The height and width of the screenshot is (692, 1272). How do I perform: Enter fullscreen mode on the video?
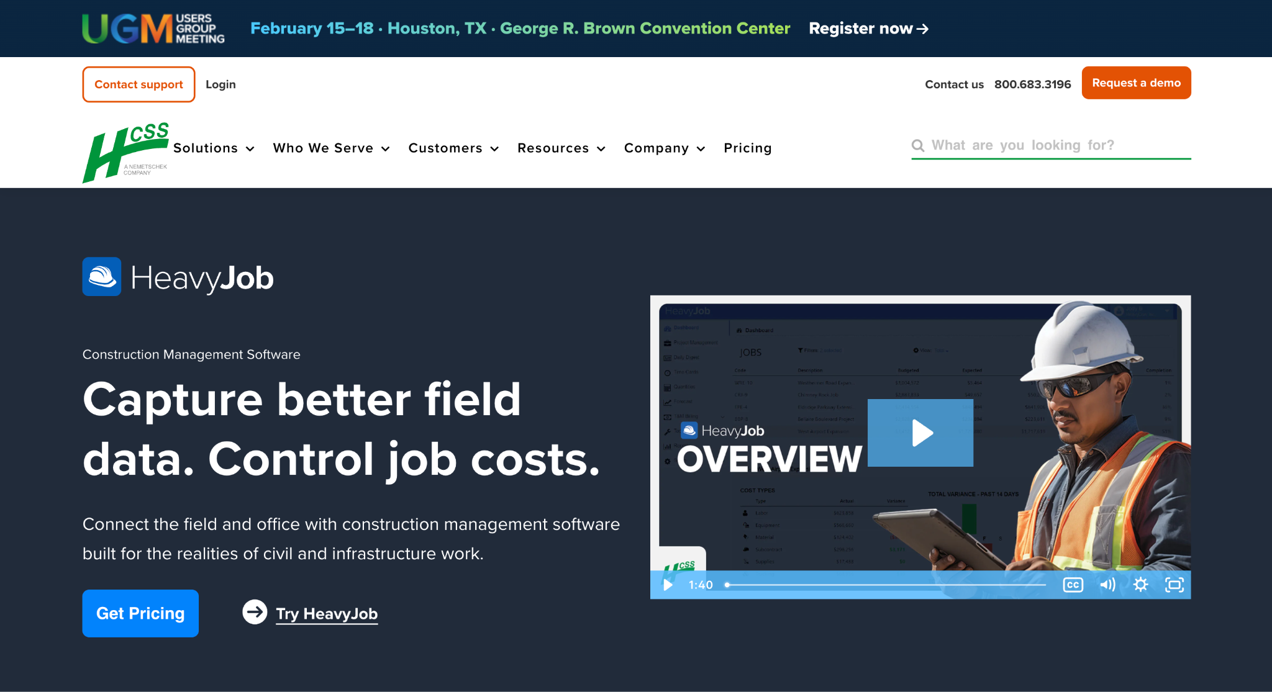pos(1174,585)
